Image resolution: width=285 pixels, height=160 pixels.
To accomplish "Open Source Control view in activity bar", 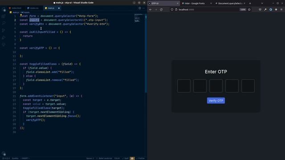I will click(4, 30).
